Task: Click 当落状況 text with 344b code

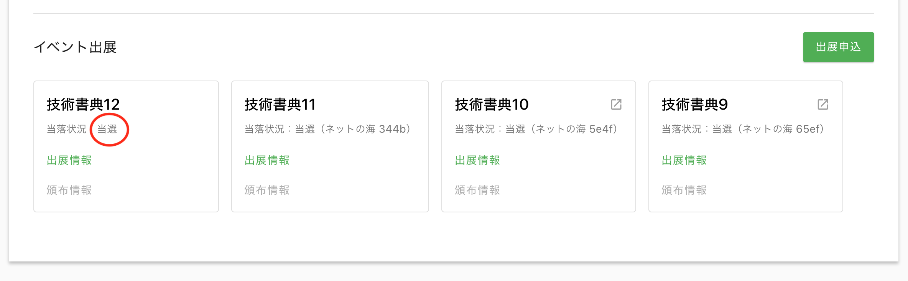Action: tap(329, 129)
